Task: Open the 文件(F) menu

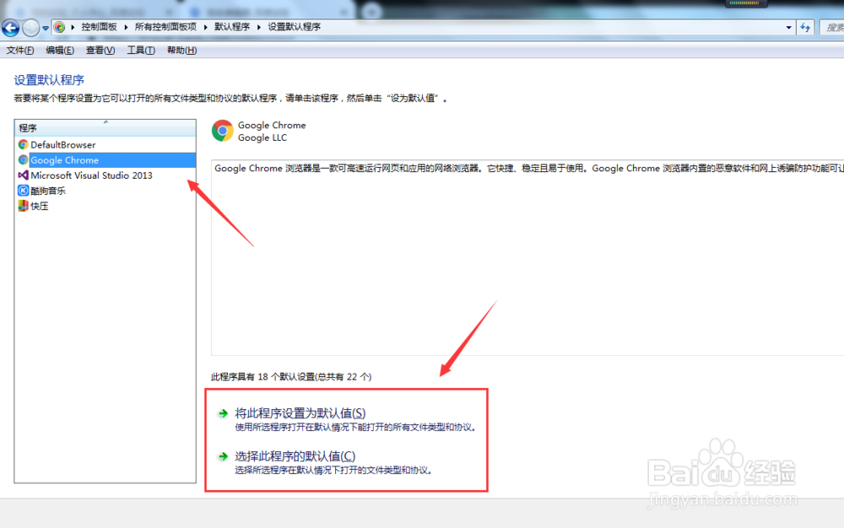Action: (x=20, y=50)
